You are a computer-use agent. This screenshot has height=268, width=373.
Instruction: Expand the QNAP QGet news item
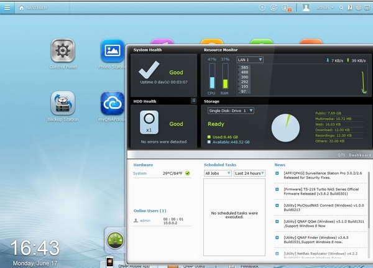tap(277, 221)
